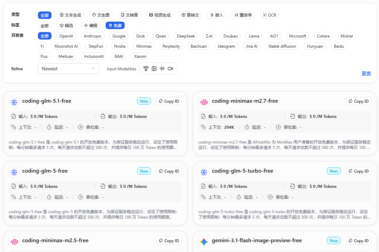The width and height of the screenshot is (379, 252).
Task: Select the 重排序 type filter
Action: (x=243, y=15)
